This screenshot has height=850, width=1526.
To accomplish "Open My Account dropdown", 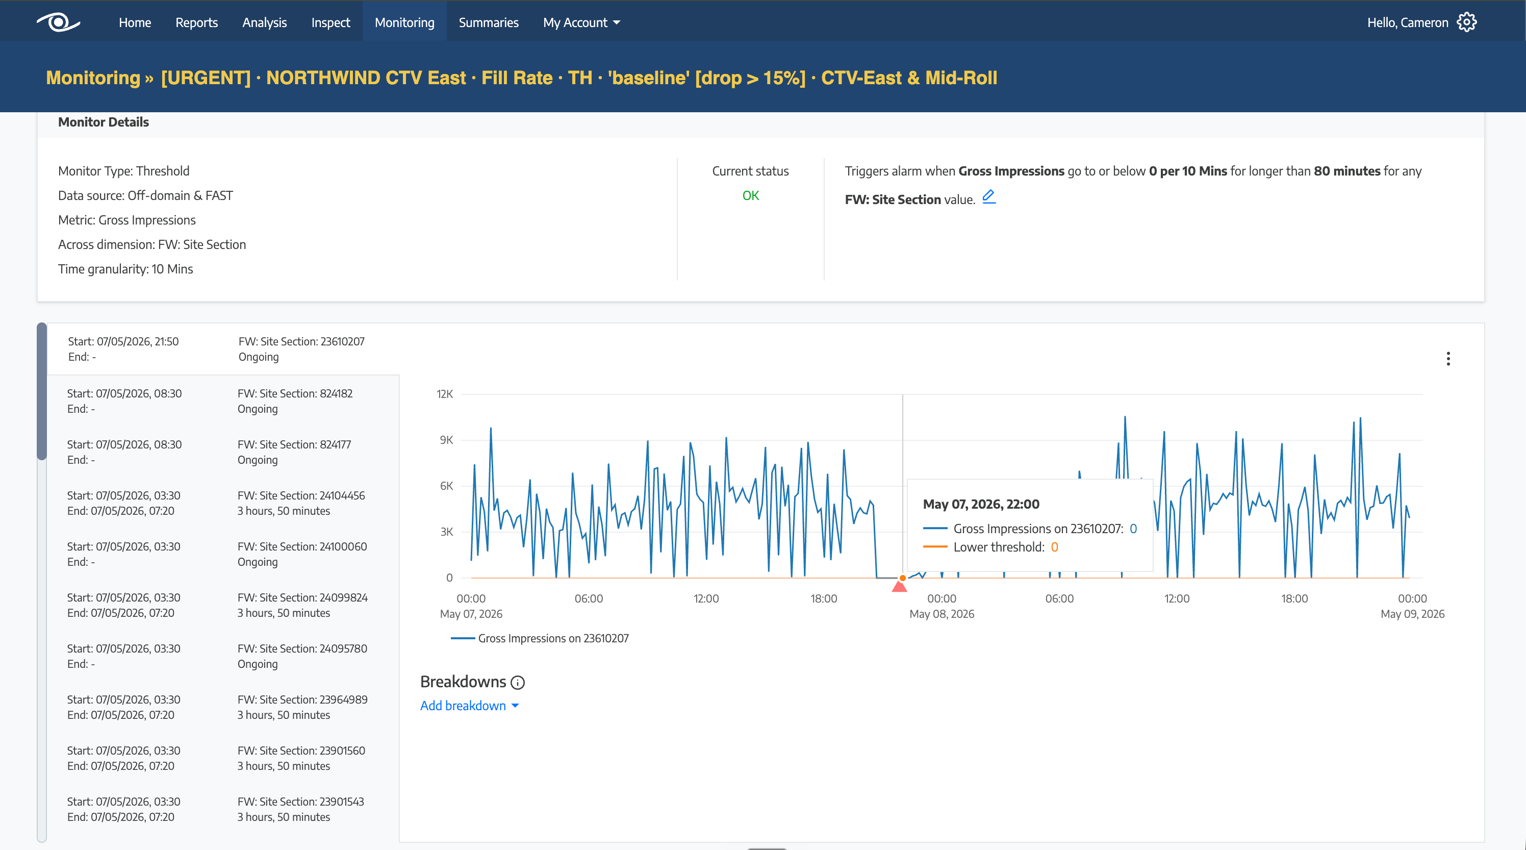I will click(581, 22).
